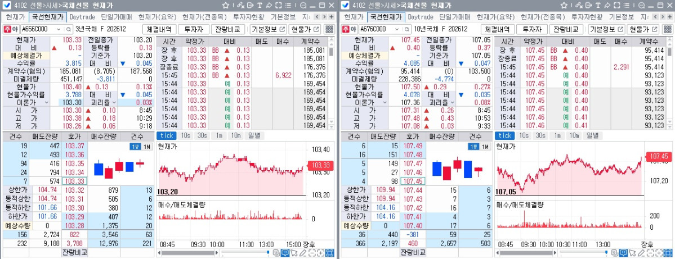Select the 1W candle toggle in left window
Viewport: 675px width, 259px height.
point(135,147)
